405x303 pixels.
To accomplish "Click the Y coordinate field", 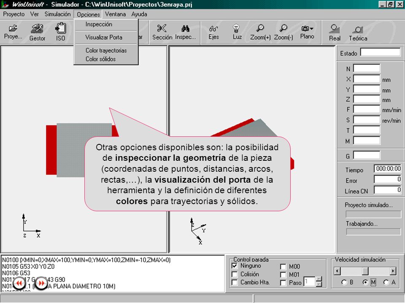I will (x=367, y=89).
